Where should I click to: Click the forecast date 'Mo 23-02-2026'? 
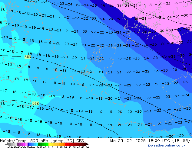(128, 140)
